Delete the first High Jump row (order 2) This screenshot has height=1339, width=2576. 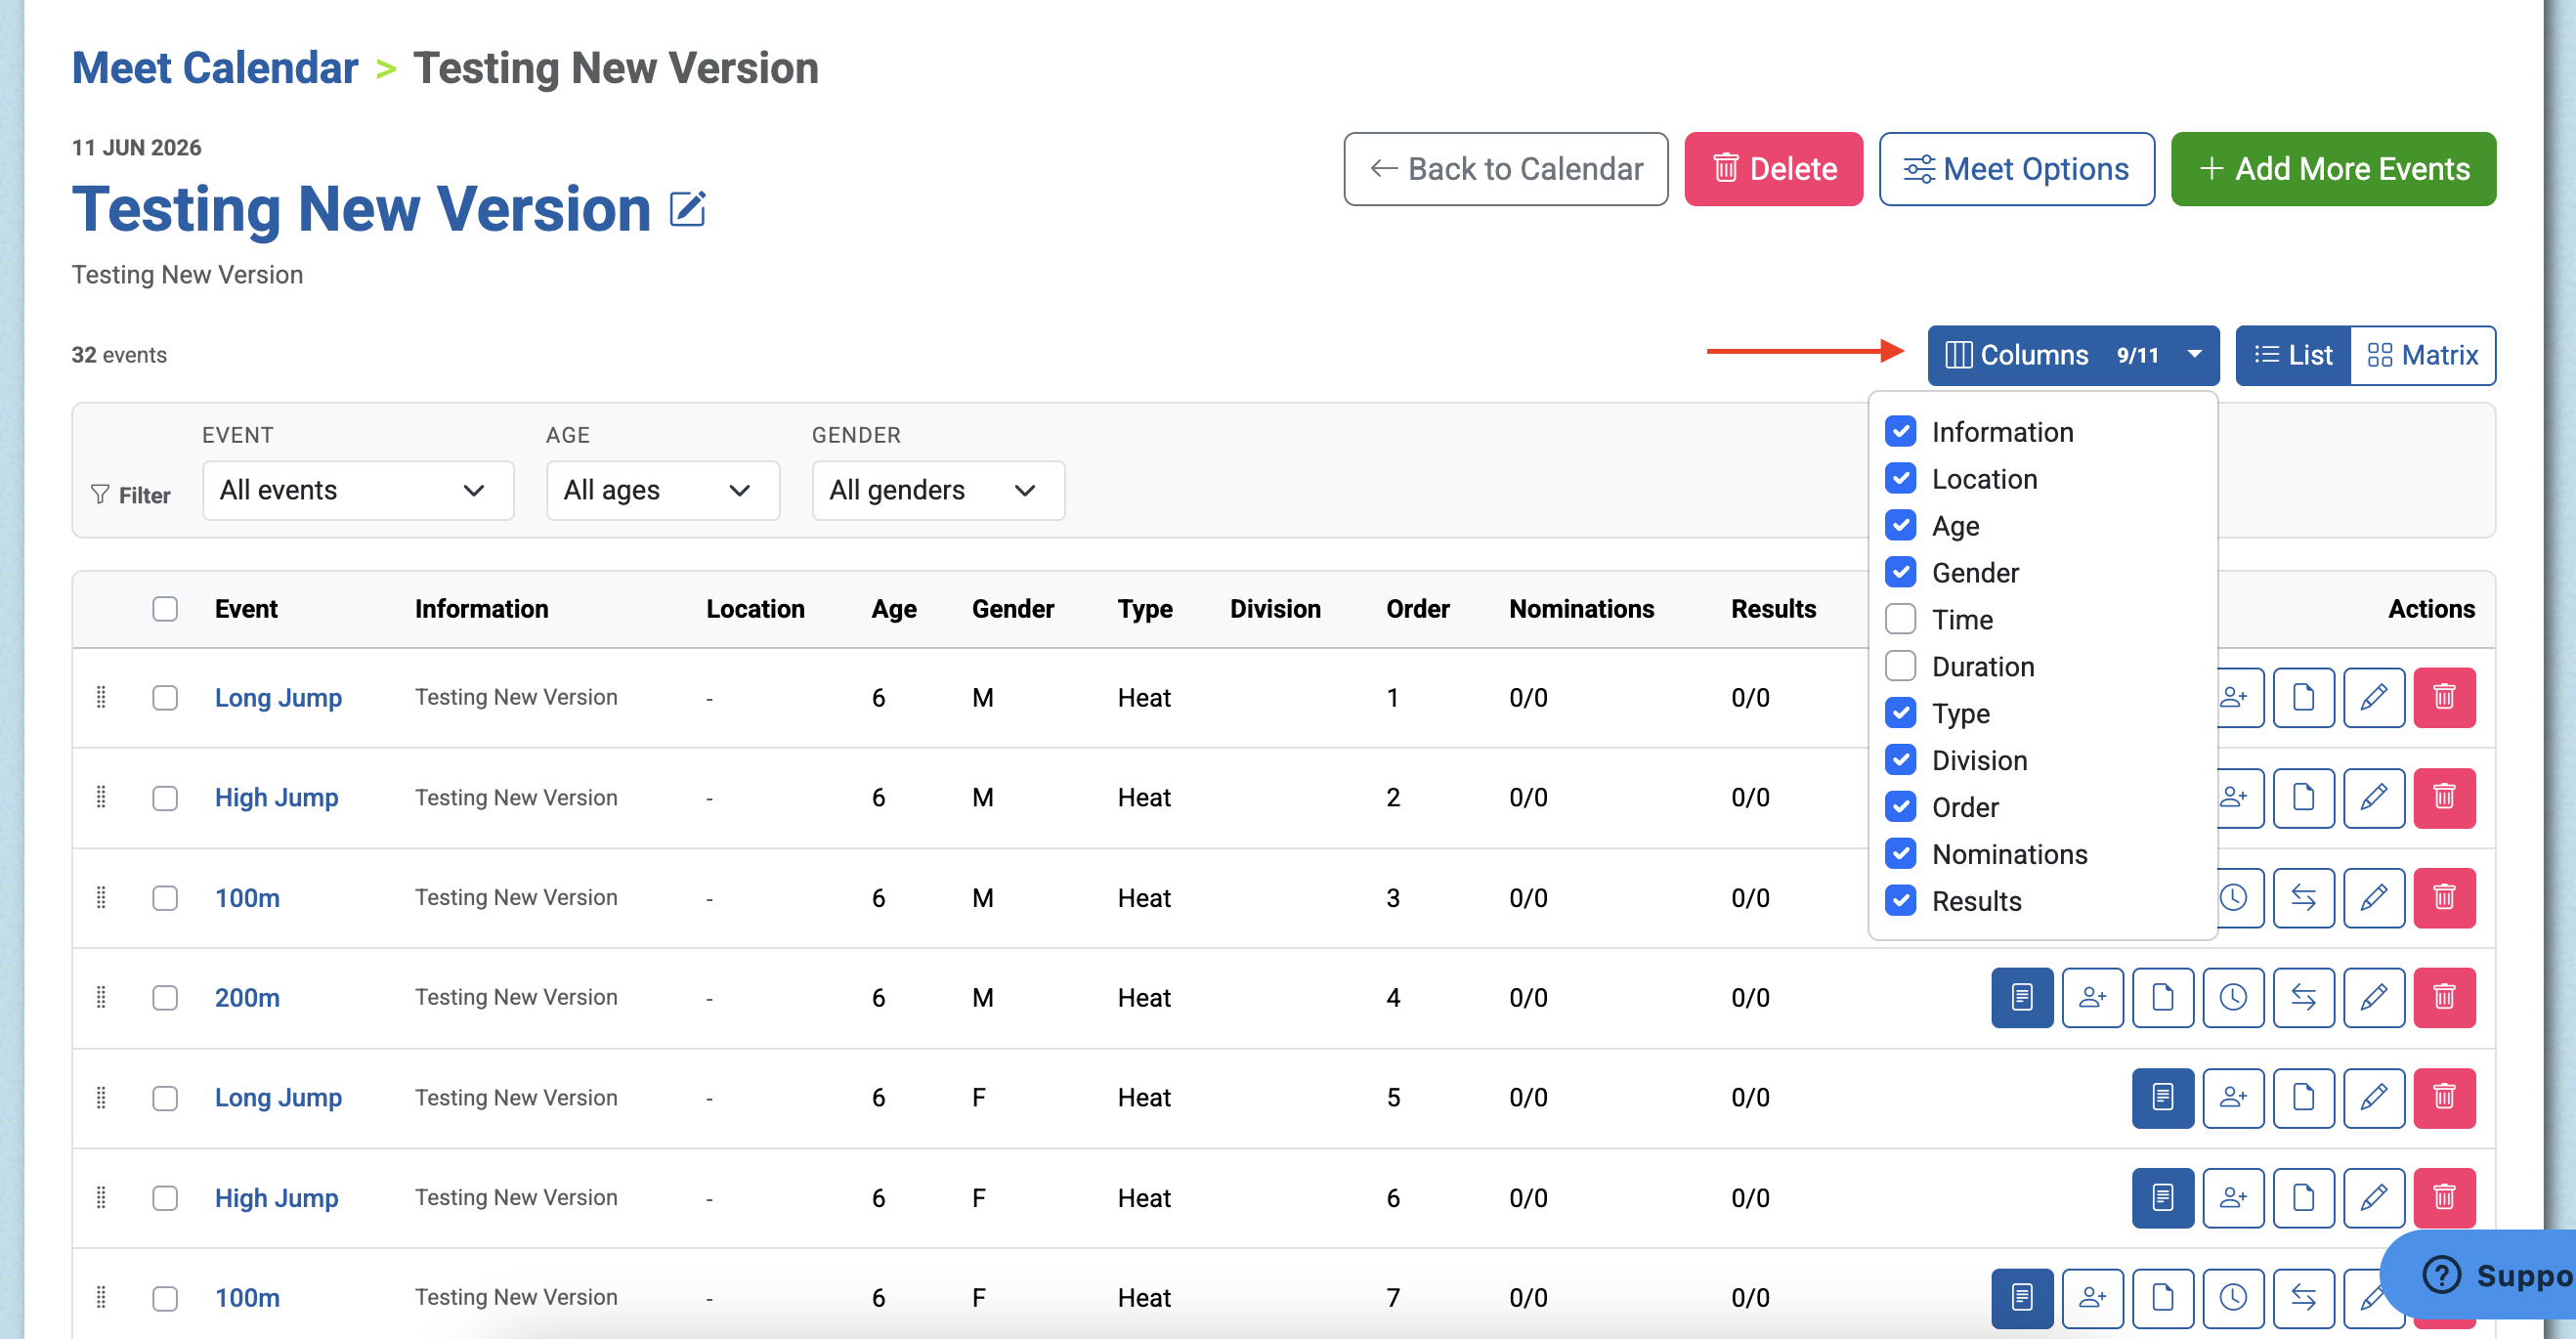click(2444, 797)
